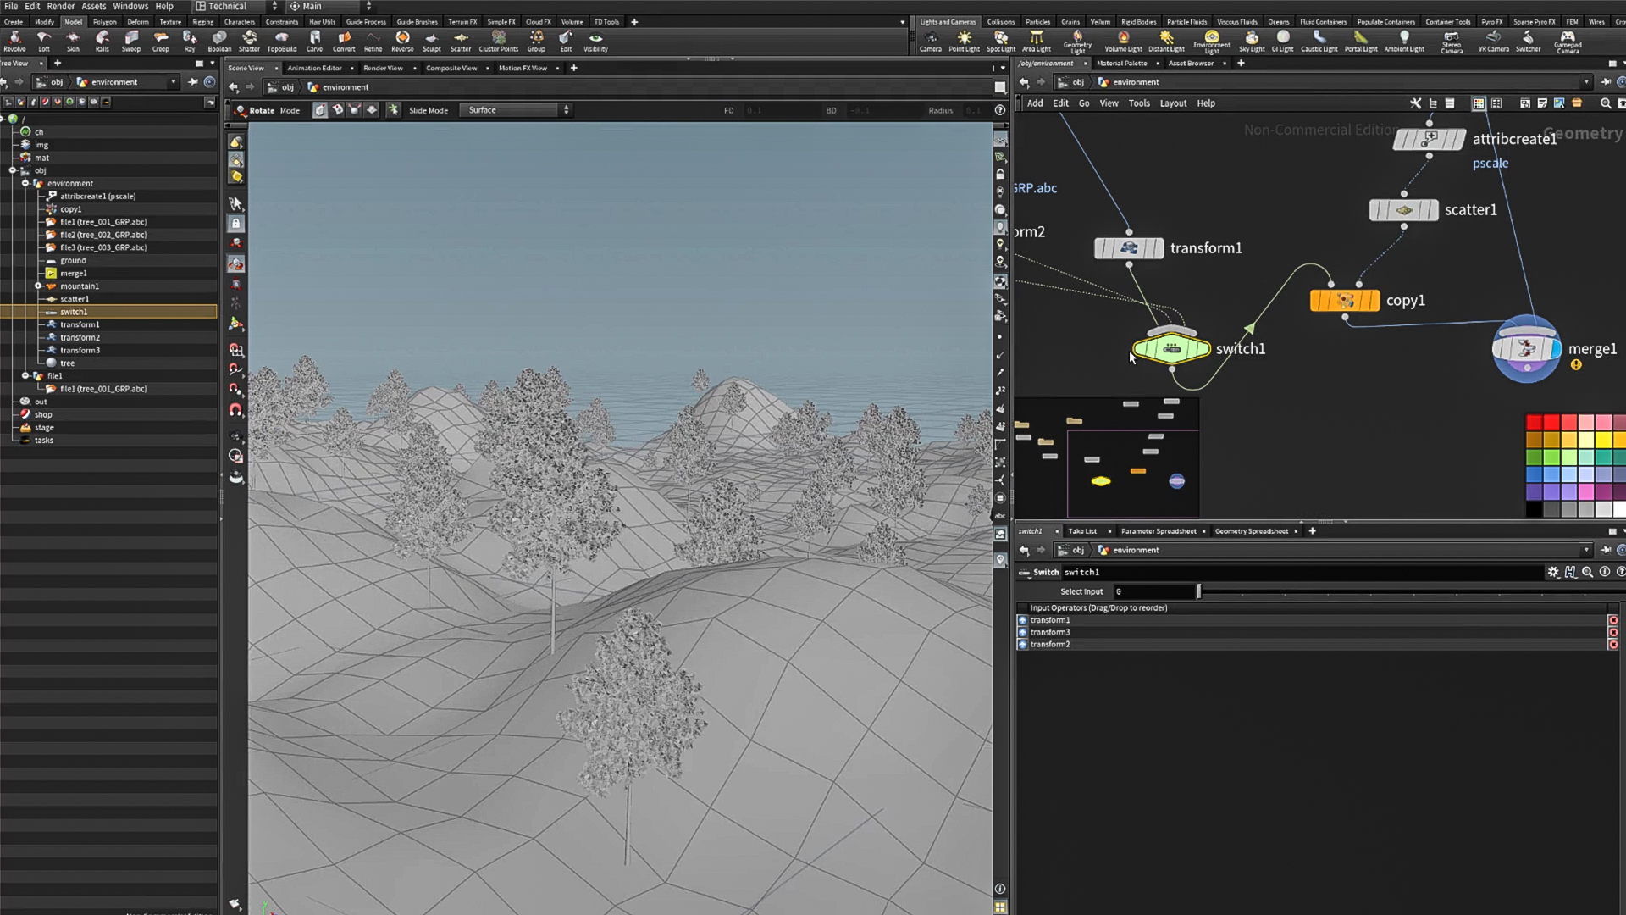Open the network editor search magnifier
This screenshot has height=915, width=1626.
[1606, 103]
